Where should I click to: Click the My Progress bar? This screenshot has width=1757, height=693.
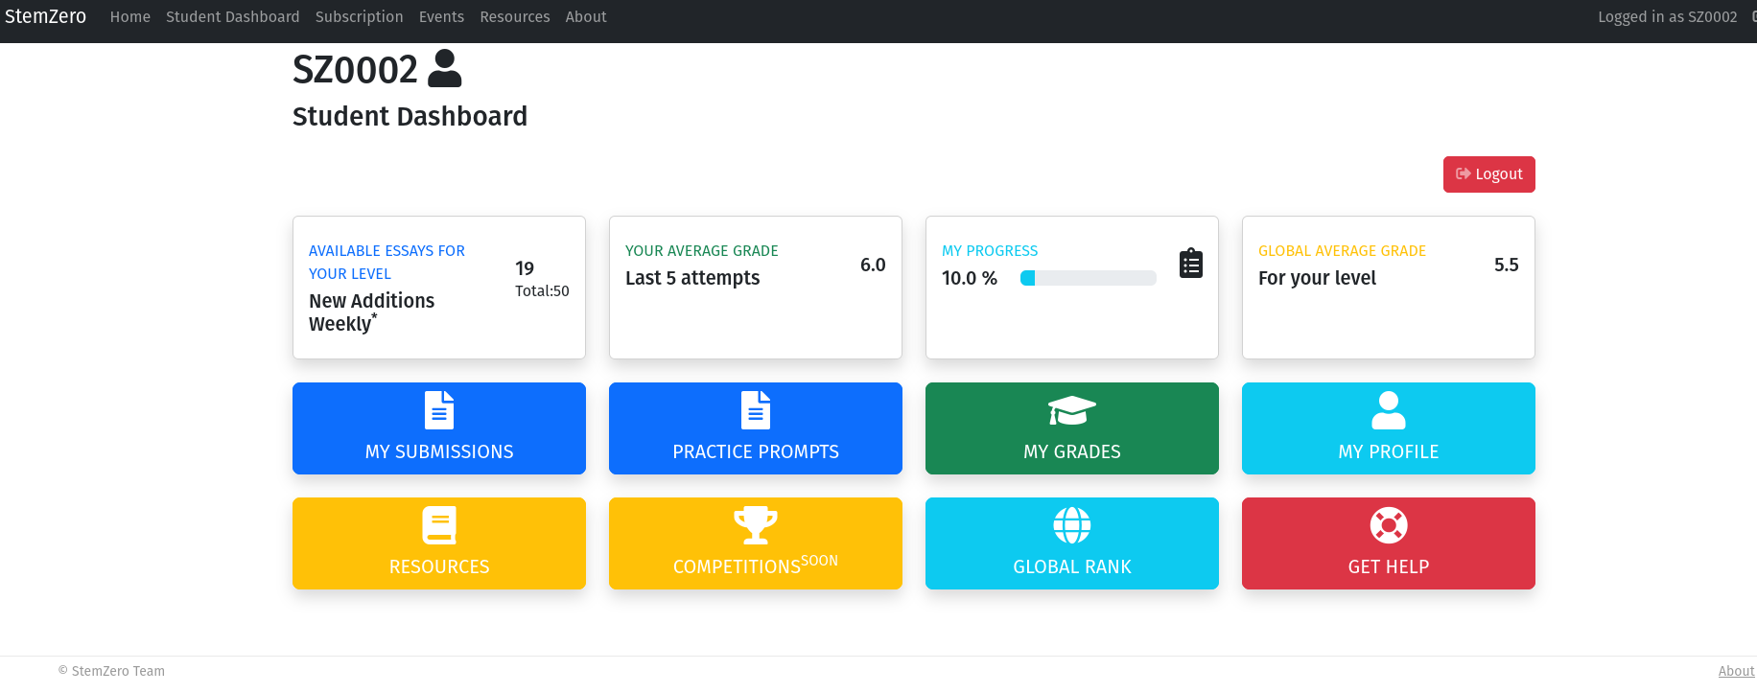click(1089, 278)
